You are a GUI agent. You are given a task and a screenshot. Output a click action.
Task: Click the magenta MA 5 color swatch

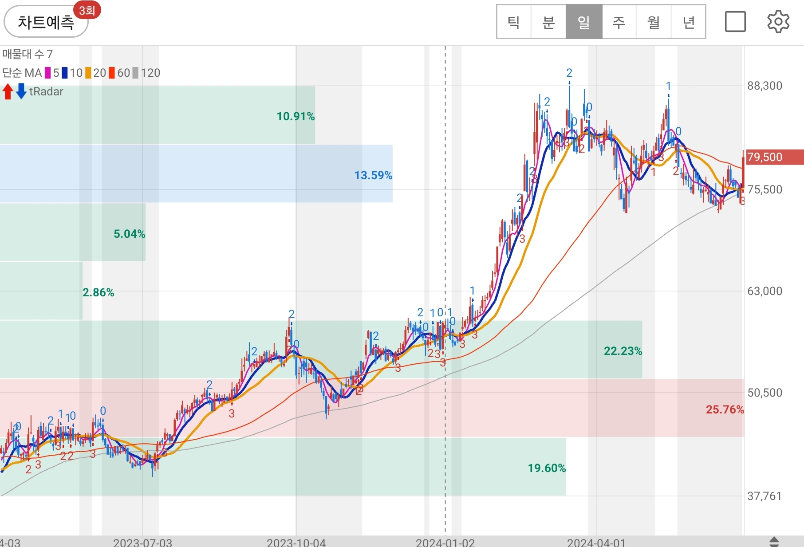(x=47, y=73)
